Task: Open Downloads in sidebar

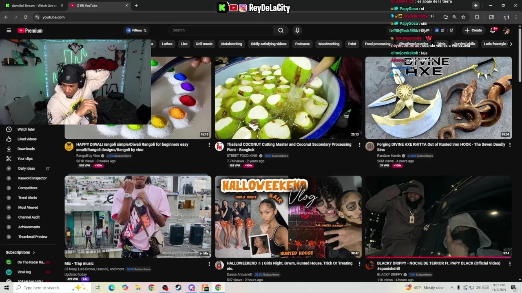Action: tap(26, 149)
